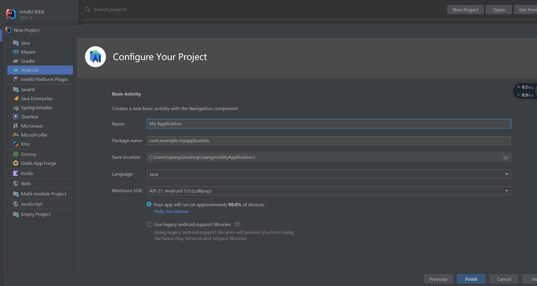Click the Maven icon in the list
The width and height of the screenshot is (537, 286).
tap(16, 52)
